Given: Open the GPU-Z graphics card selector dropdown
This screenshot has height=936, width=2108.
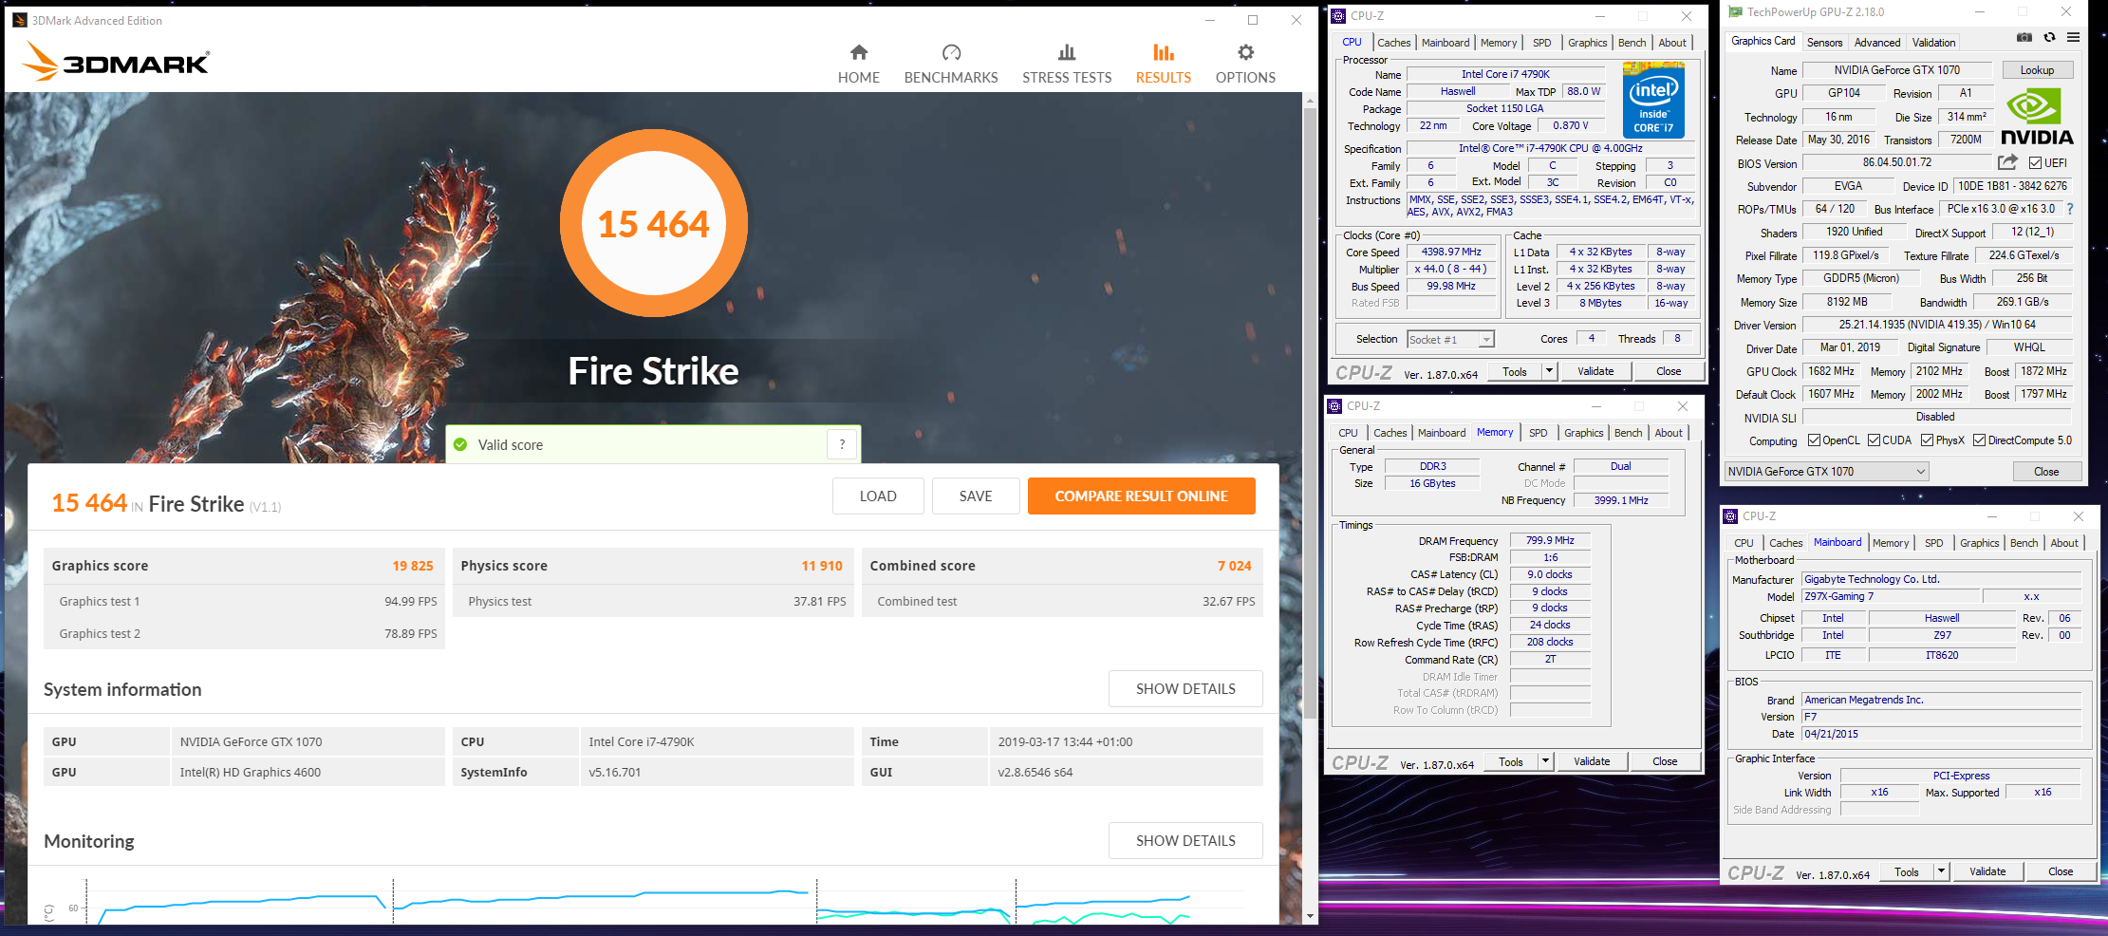Looking at the screenshot, I should 1827,472.
